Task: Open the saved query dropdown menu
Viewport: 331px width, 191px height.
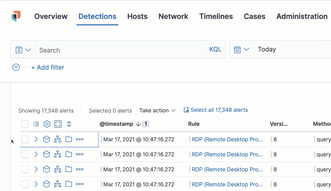Action: [x=23, y=50]
